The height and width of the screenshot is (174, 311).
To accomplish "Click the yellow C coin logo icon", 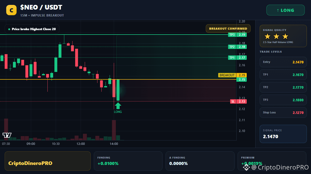I will click(x=11, y=10).
